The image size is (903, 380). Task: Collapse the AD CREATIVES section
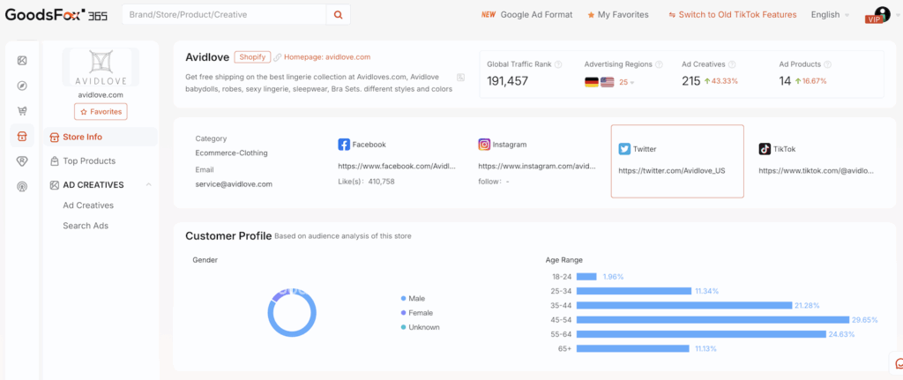[148, 185]
